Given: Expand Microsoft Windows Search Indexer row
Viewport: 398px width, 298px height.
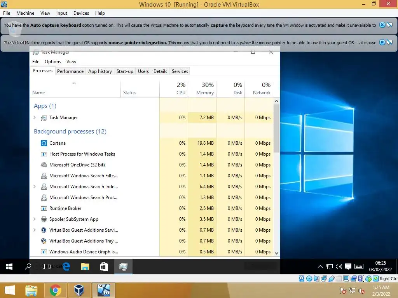Looking at the screenshot, I should [35, 187].
